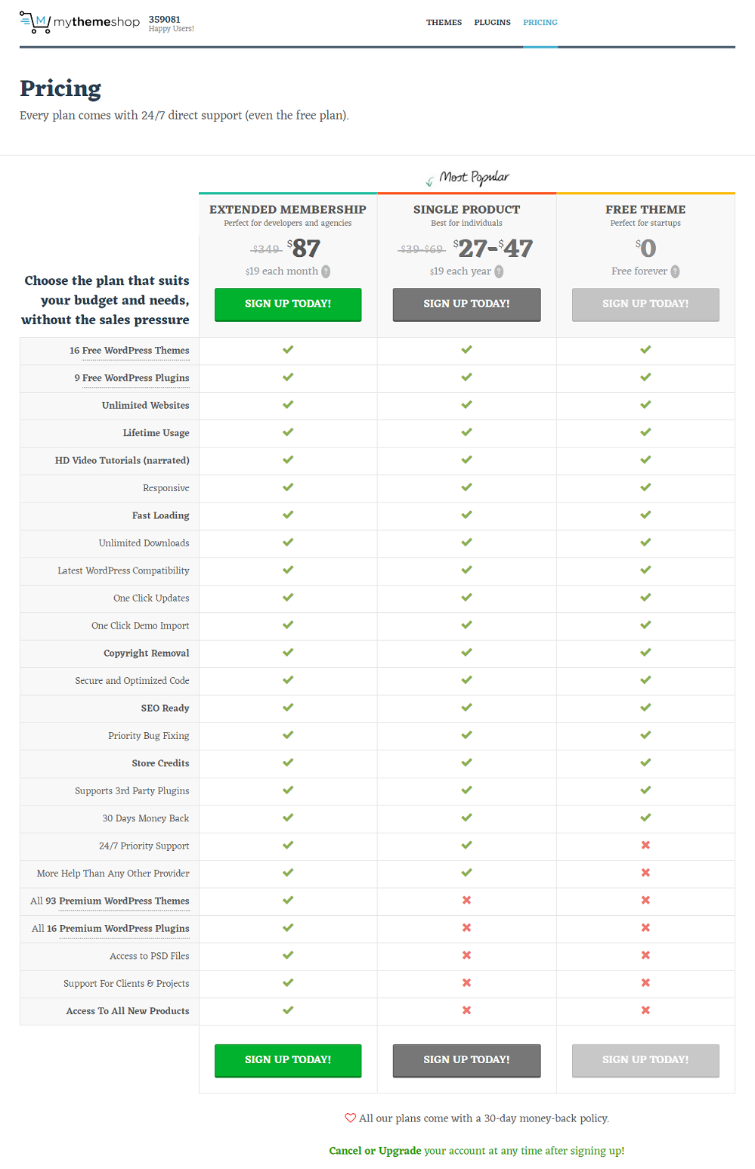This screenshot has height=1169, width=755.
Task: Open All 93 Premium WordPress Themes link
Action: tap(110, 901)
